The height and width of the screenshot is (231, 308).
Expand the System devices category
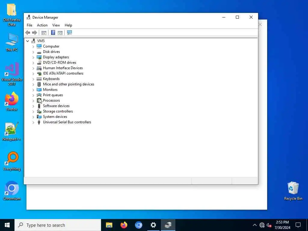(x=33, y=117)
